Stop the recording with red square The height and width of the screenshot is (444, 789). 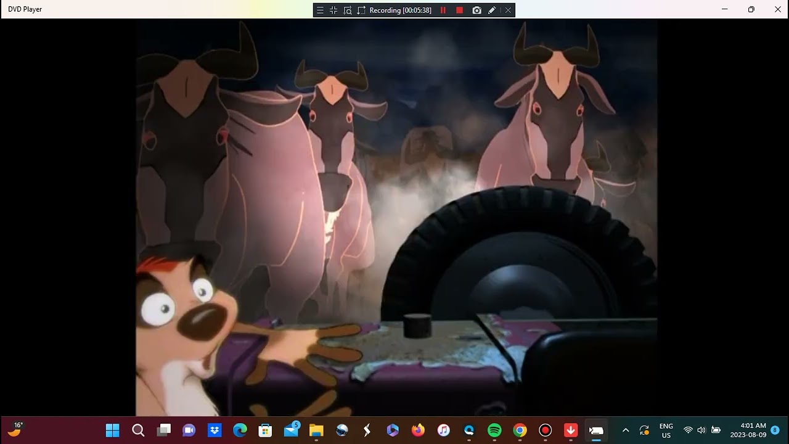[x=459, y=10]
